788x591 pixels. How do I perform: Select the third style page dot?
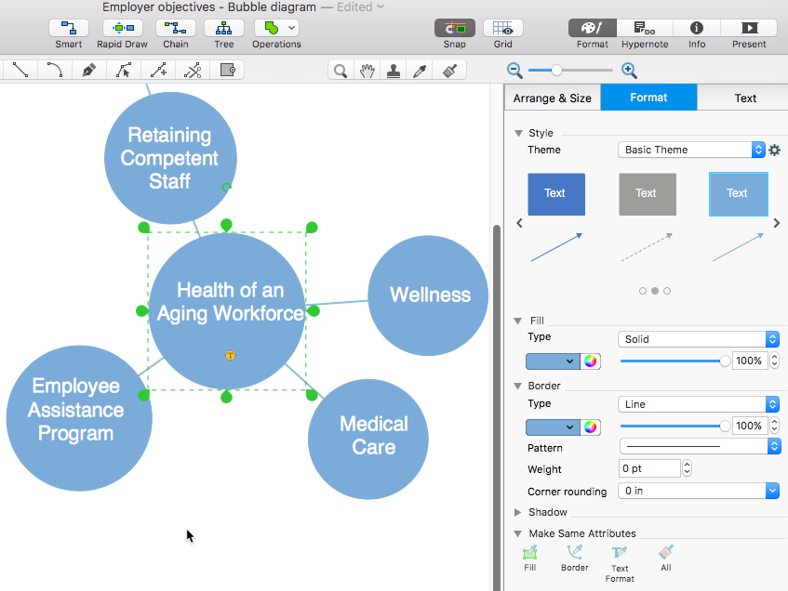point(667,291)
